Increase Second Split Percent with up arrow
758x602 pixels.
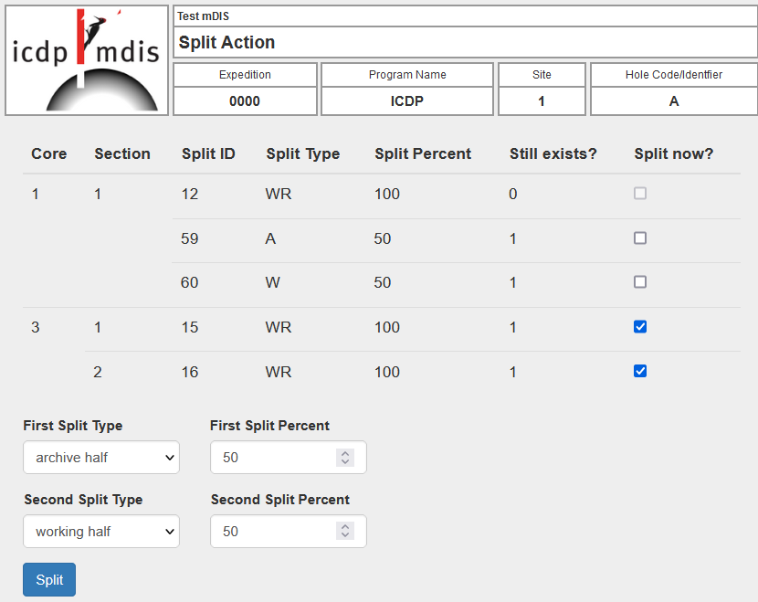(344, 527)
